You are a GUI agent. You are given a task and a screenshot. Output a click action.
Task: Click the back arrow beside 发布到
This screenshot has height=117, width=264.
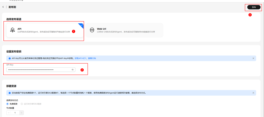tap(3, 7)
